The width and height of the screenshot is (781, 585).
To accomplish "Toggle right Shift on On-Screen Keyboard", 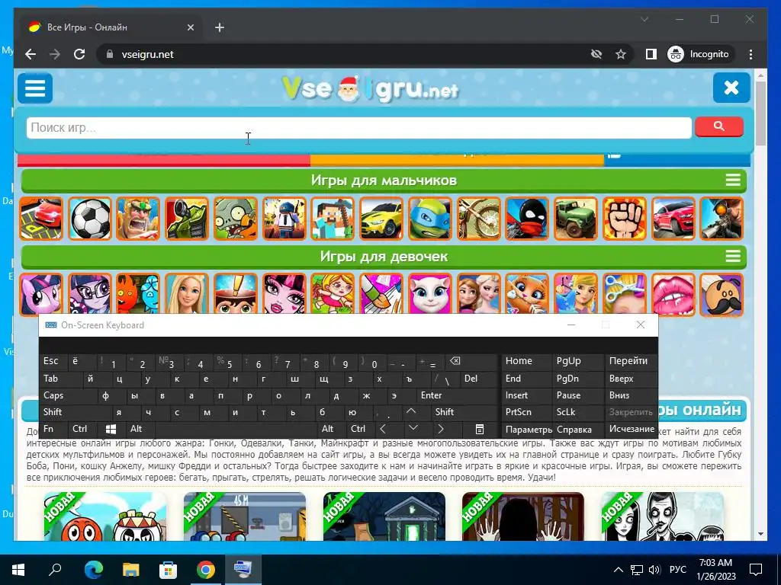I will pos(464,412).
